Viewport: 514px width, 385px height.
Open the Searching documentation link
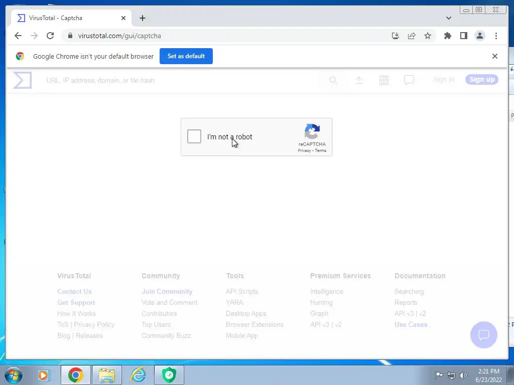pos(409,291)
